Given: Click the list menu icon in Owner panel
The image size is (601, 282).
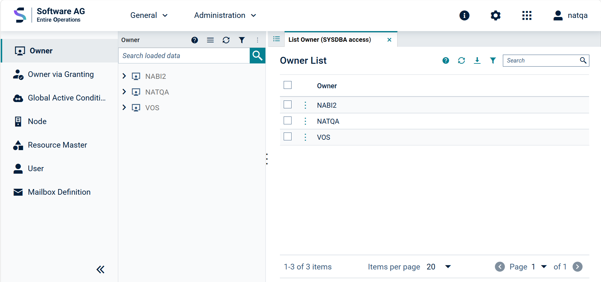Looking at the screenshot, I should point(210,40).
